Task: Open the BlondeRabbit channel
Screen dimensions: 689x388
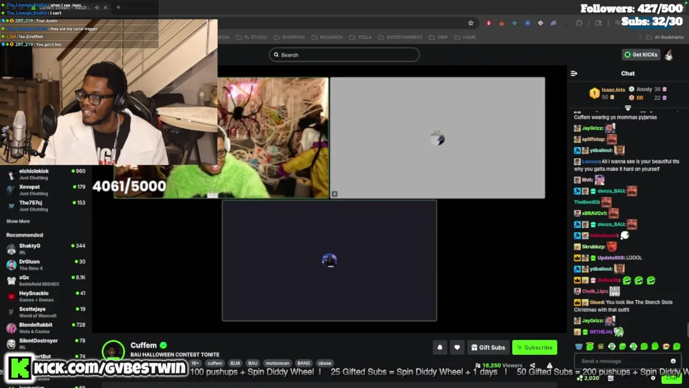Action: point(46,328)
